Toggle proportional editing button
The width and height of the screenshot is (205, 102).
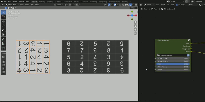[77, 5]
